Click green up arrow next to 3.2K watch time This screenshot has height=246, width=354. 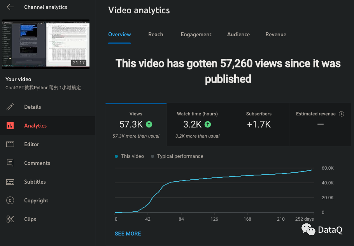point(208,124)
